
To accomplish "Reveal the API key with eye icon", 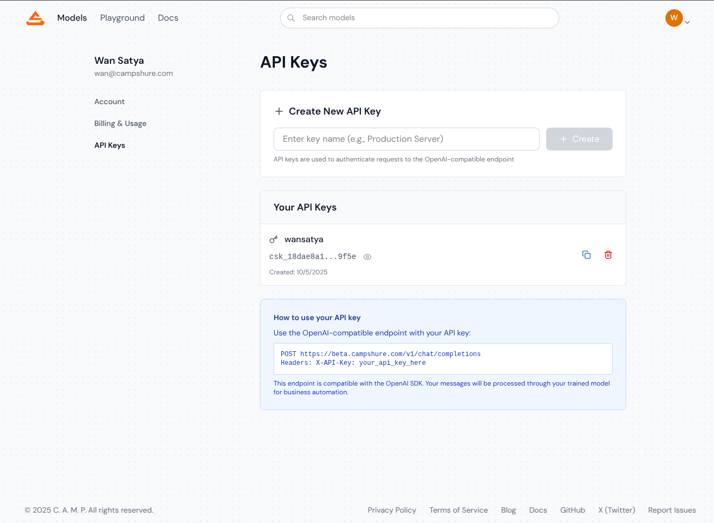I will (367, 257).
